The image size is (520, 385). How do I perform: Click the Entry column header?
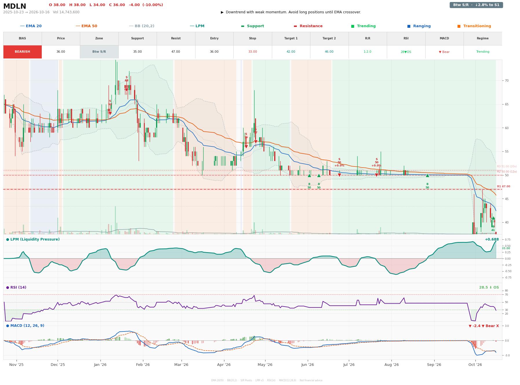click(214, 38)
